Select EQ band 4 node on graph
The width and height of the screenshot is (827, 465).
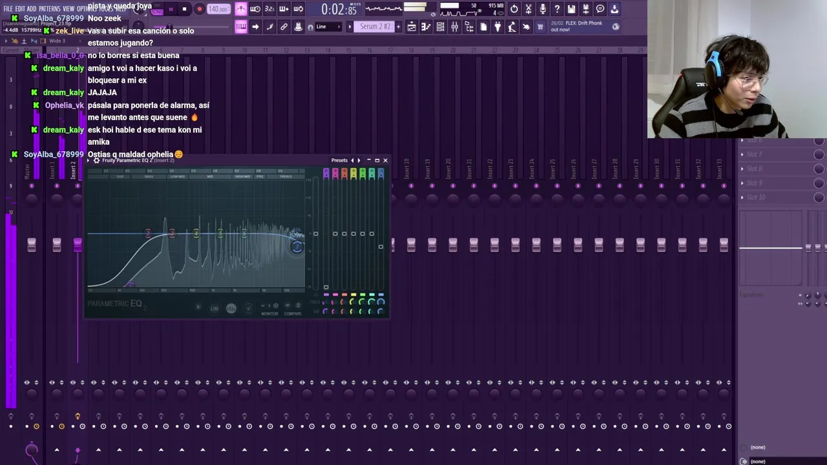(x=196, y=233)
